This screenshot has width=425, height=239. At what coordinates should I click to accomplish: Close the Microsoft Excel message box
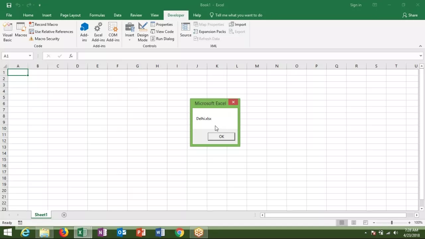pyautogui.click(x=233, y=102)
